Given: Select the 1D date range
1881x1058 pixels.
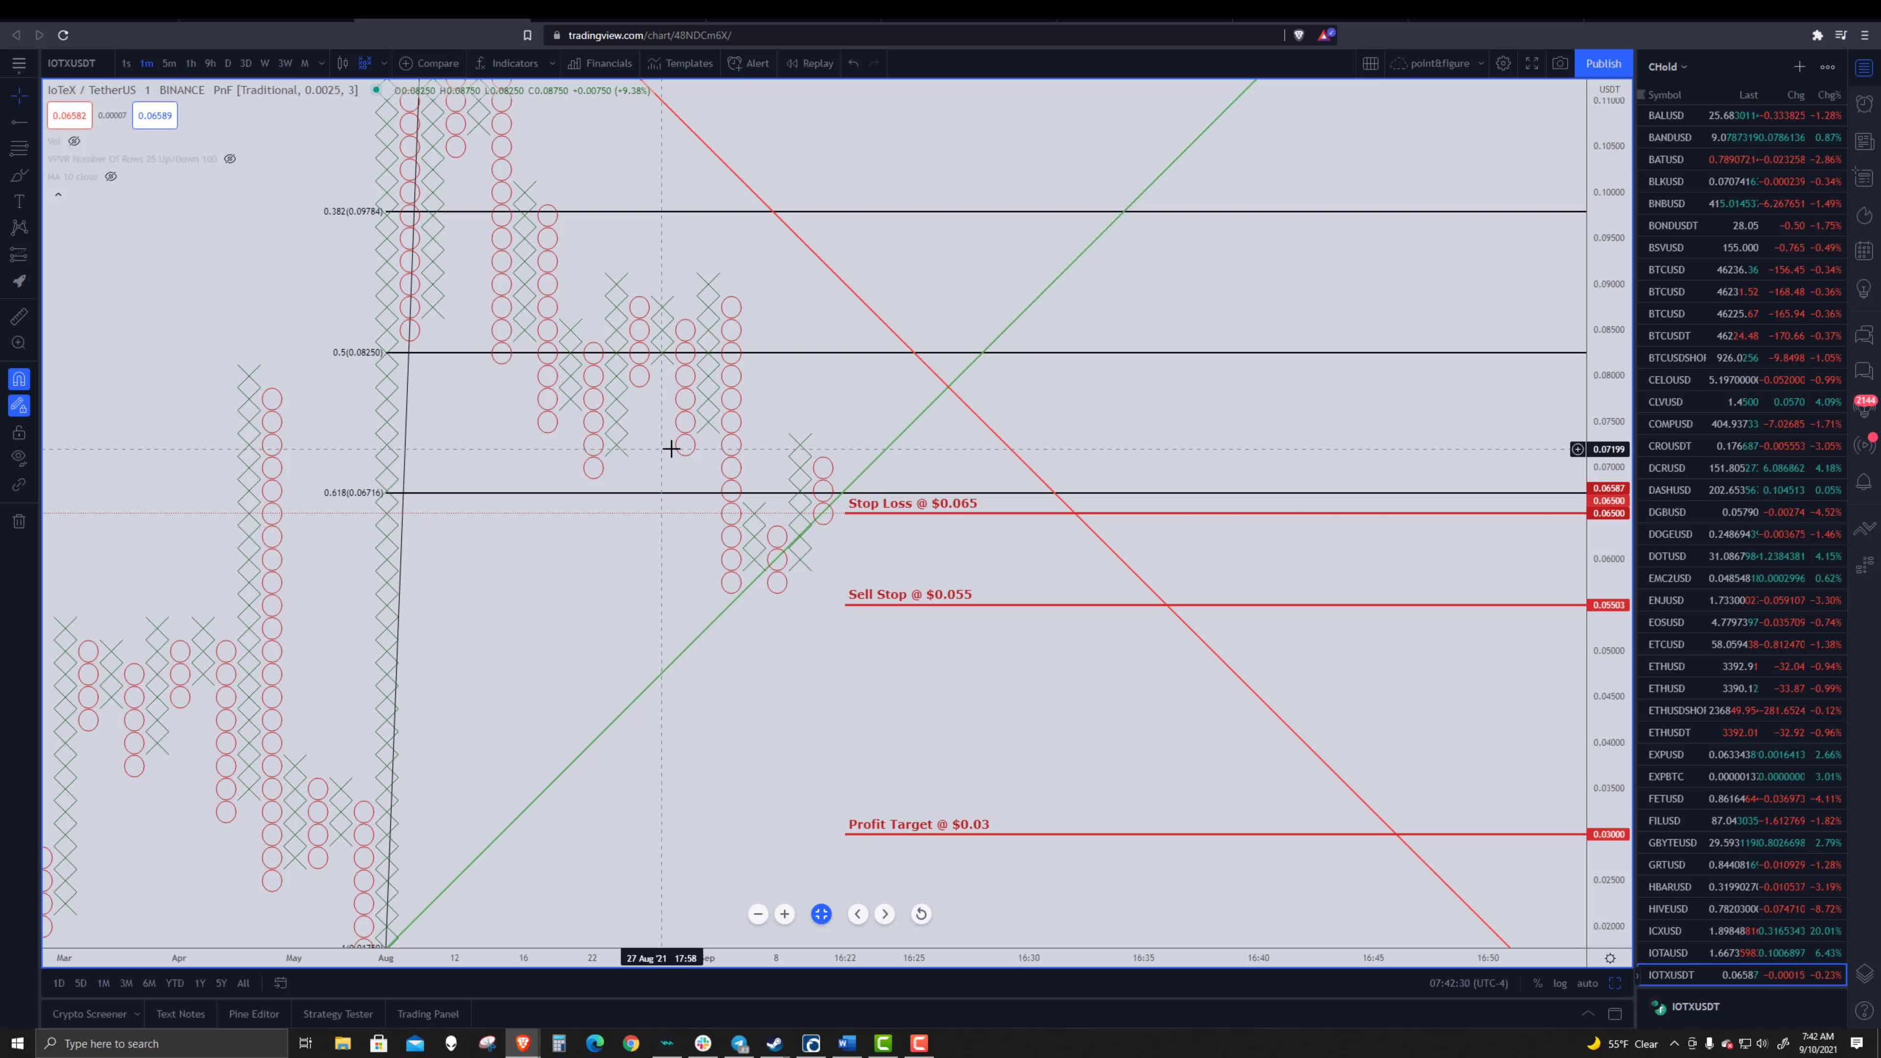Looking at the screenshot, I should 58,984.
